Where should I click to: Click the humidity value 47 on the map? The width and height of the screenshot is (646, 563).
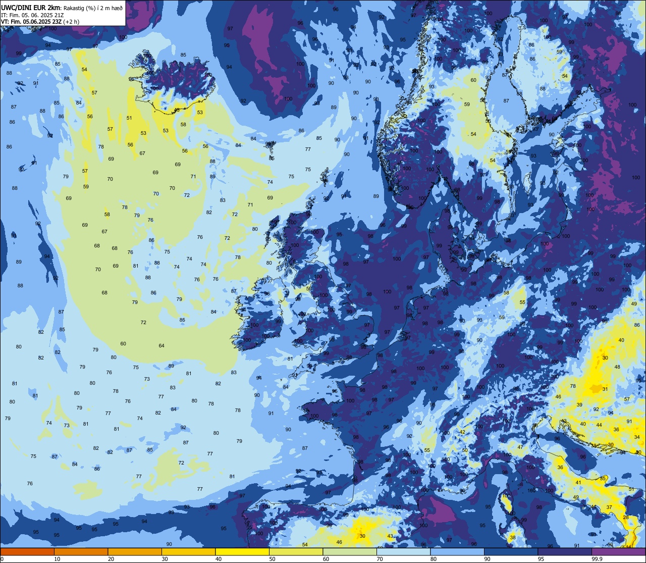(x=520, y=447)
